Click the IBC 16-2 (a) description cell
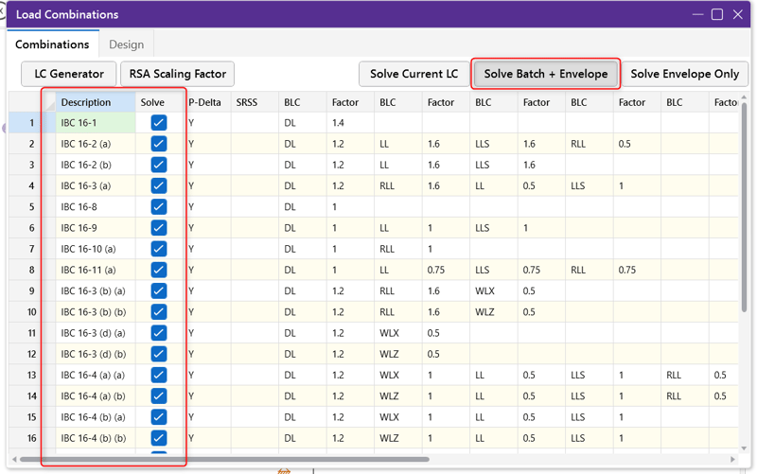 95,144
